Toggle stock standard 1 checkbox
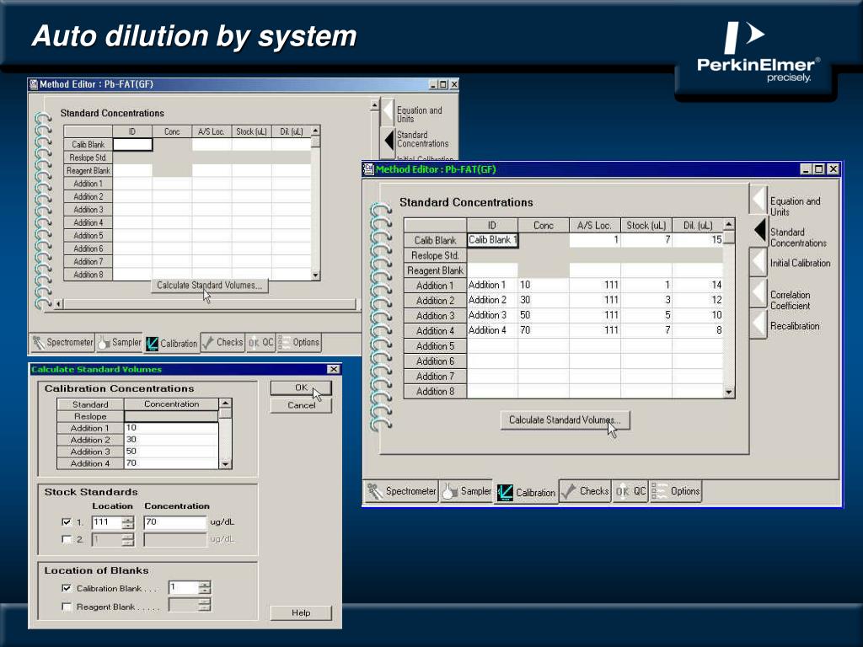This screenshot has height=647, width=863. click(x=67, y=521)
